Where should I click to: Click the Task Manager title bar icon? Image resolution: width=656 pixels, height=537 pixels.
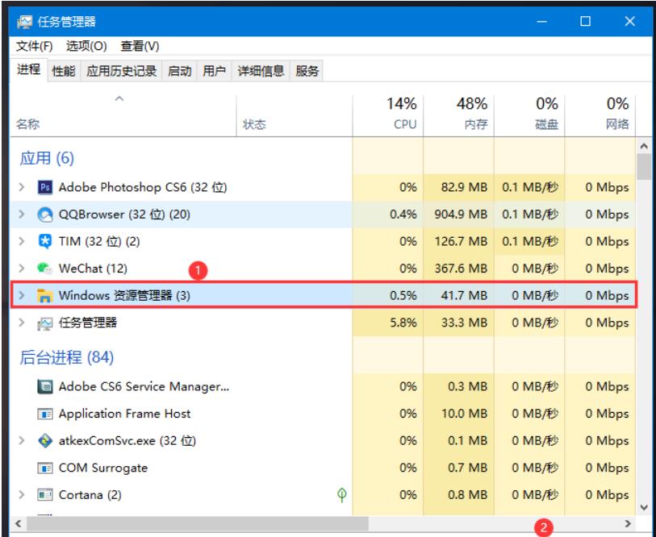click(x=25, y=22)
